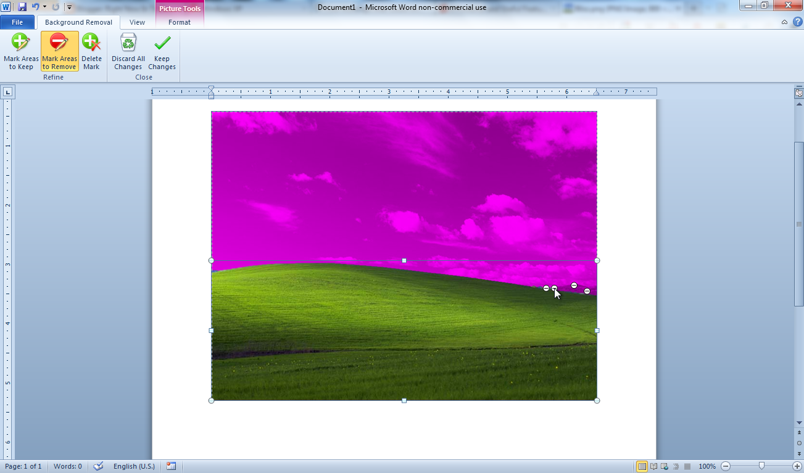Click the zoom slider handle
Viewport: 804px width, 473px height.
762,466
